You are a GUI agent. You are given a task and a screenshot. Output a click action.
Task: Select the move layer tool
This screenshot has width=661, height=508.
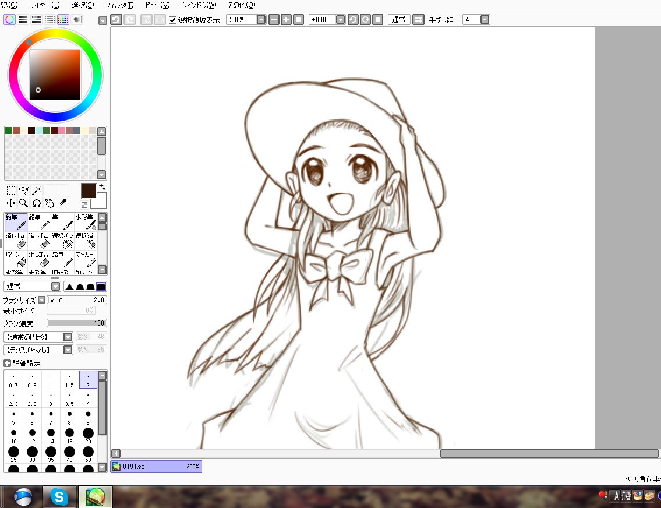click(x=11, y=203)
